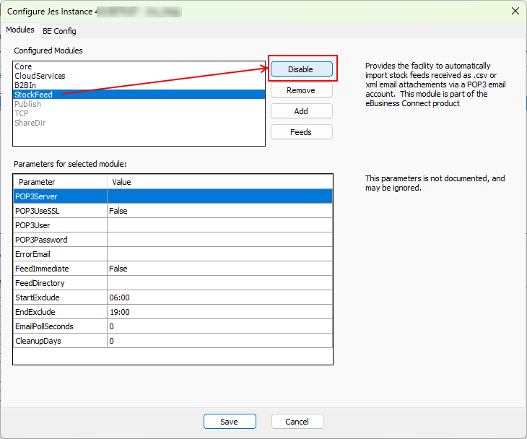Screen dimensions: 527x439
Task: Select the Core module
Action: pos(139,66)
